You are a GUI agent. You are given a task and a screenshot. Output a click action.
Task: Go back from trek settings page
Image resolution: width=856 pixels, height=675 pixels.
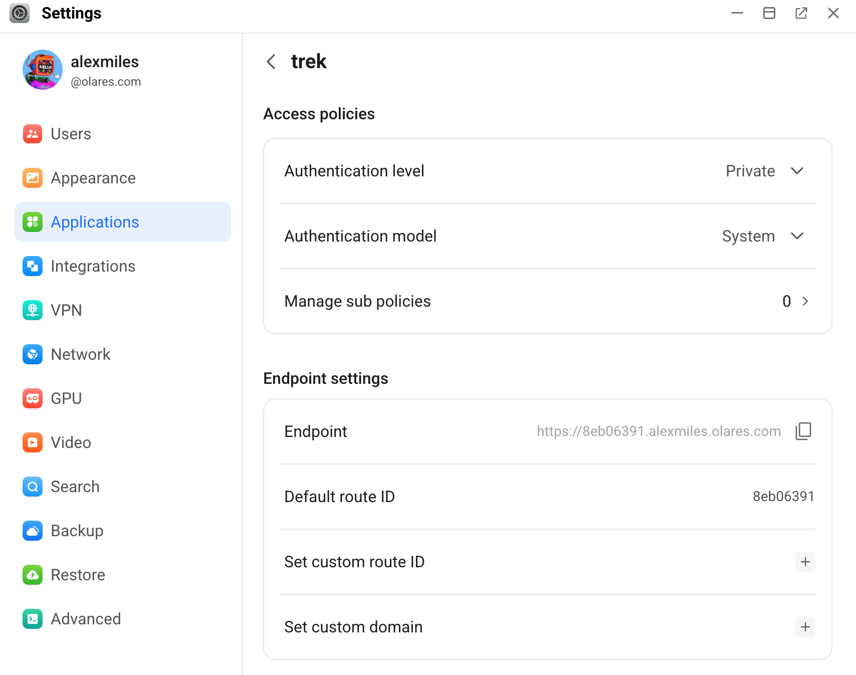[271, 62]
